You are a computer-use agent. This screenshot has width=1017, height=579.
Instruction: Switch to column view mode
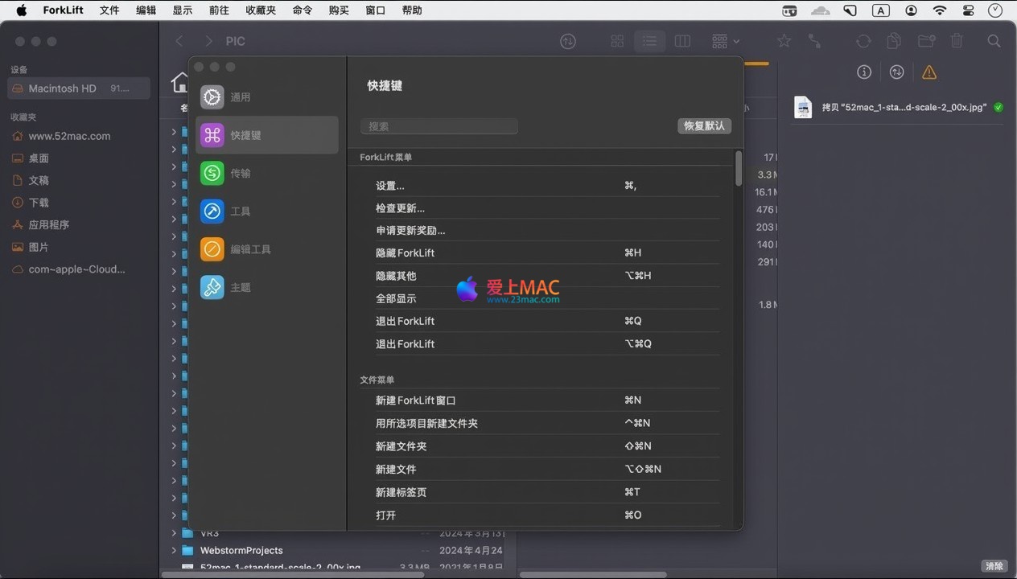[x=682, y=41]
